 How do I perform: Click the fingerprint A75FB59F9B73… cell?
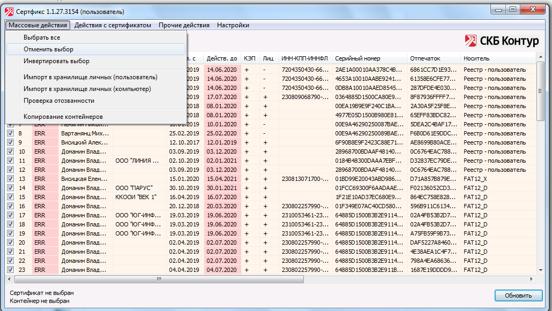[434, 233]
